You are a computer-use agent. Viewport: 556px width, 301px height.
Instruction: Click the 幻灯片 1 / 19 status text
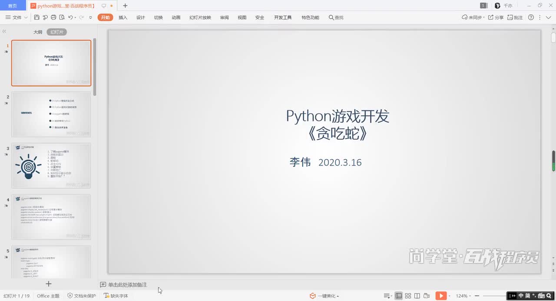pyautogui.click(x=17, y=296)
